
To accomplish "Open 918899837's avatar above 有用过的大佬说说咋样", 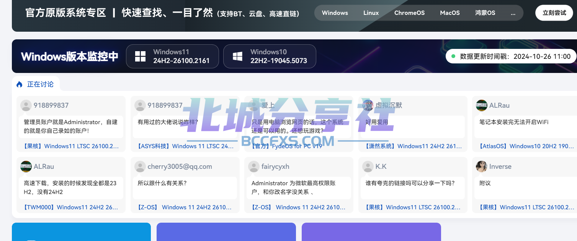I will (140, 105).
